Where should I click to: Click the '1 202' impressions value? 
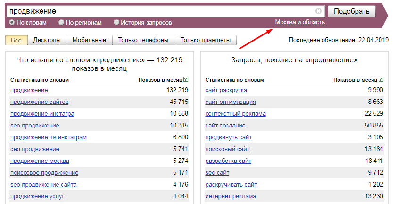[x=375, y=184]
